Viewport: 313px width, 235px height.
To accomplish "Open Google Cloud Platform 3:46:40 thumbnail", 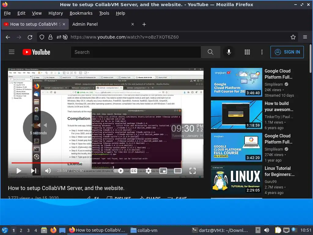I will (x=236, y=82).
